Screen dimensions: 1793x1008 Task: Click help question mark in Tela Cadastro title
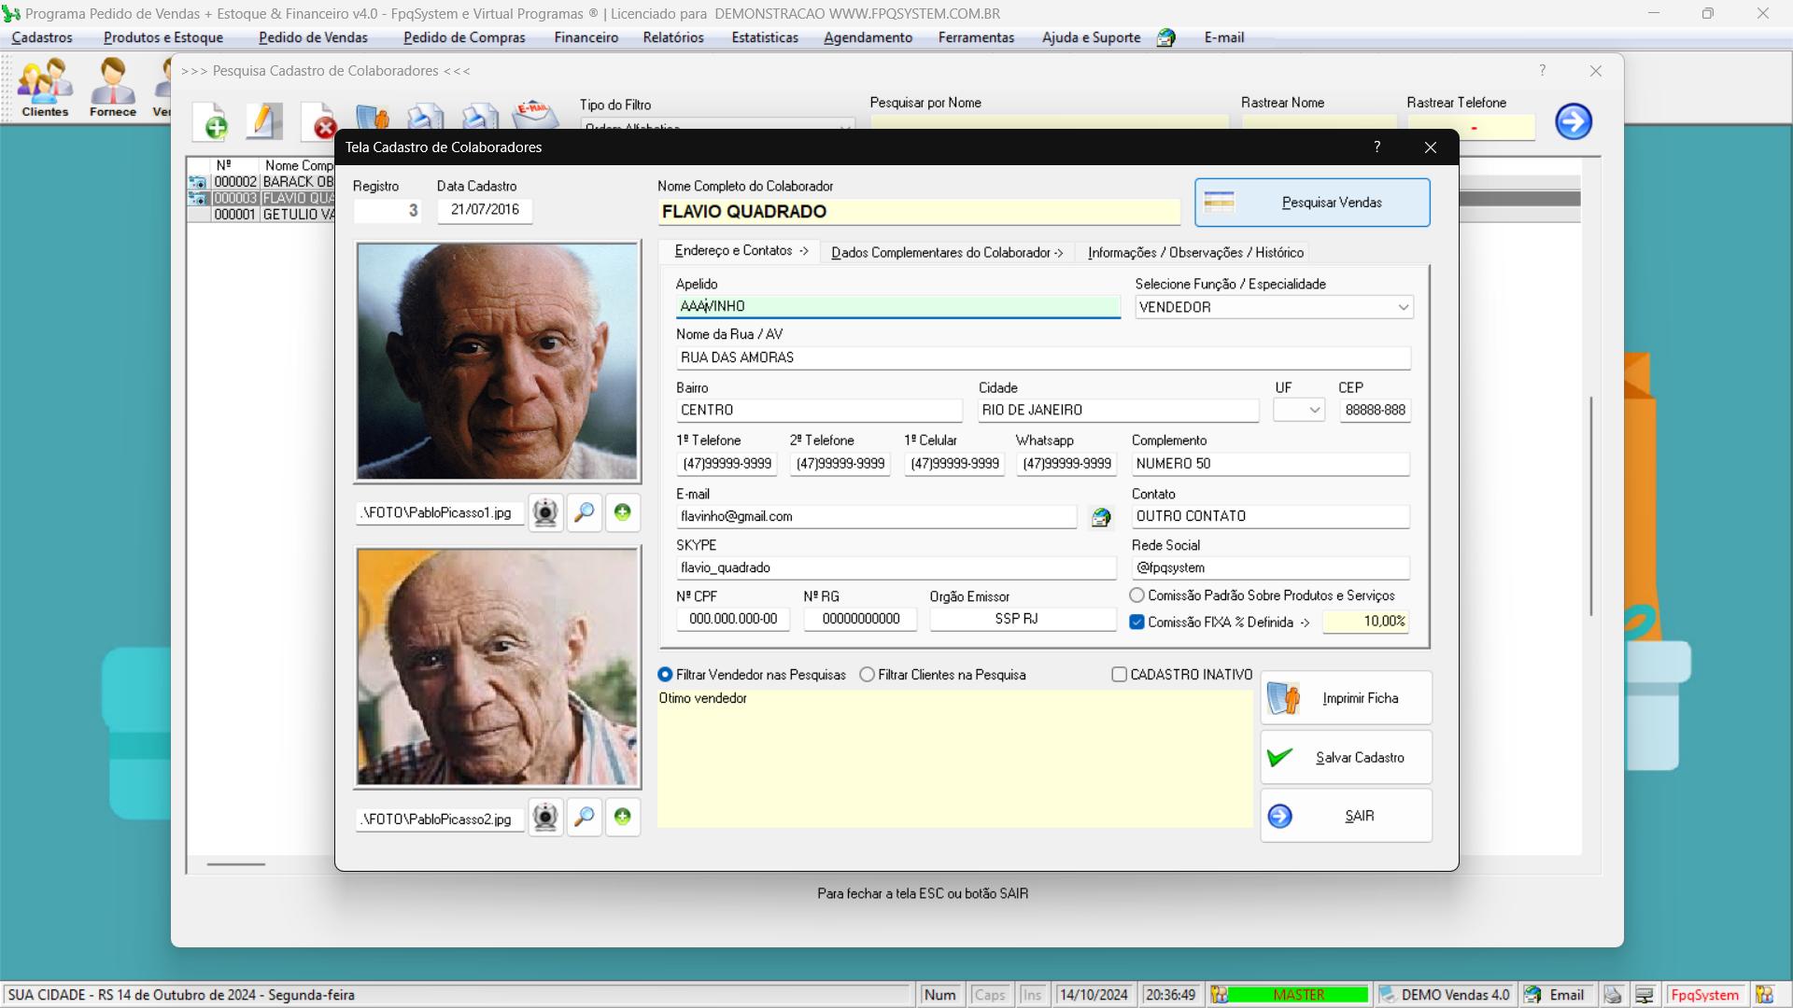(1377, 147)
